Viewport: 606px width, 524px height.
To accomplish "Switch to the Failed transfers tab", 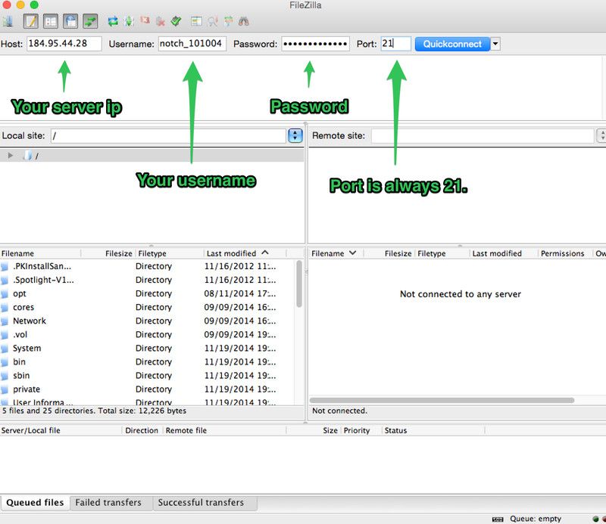I will tap(107, 502).
